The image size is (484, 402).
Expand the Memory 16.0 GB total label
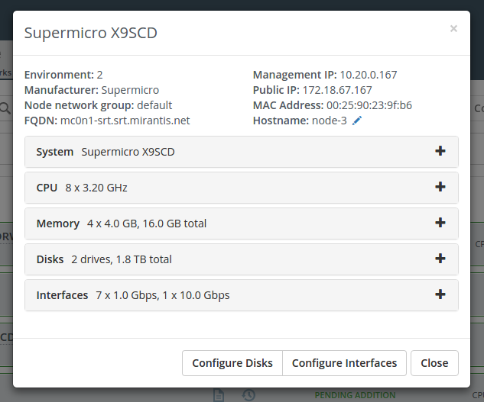(121, 224)
